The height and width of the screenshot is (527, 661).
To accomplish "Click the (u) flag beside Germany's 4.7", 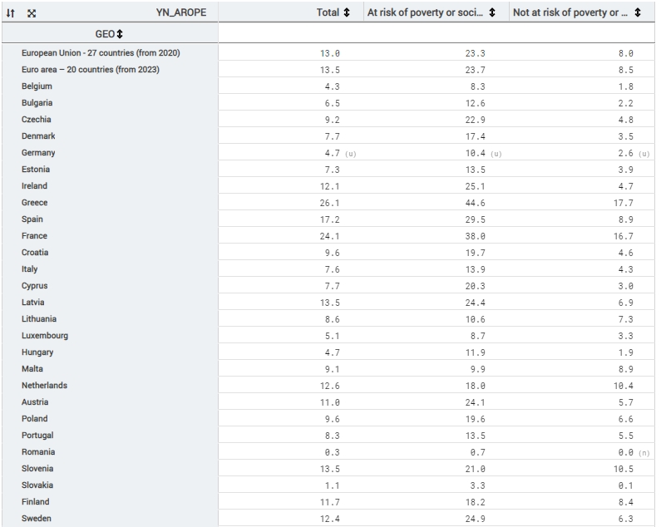I will pyautogui.click(x=351, y=154).
